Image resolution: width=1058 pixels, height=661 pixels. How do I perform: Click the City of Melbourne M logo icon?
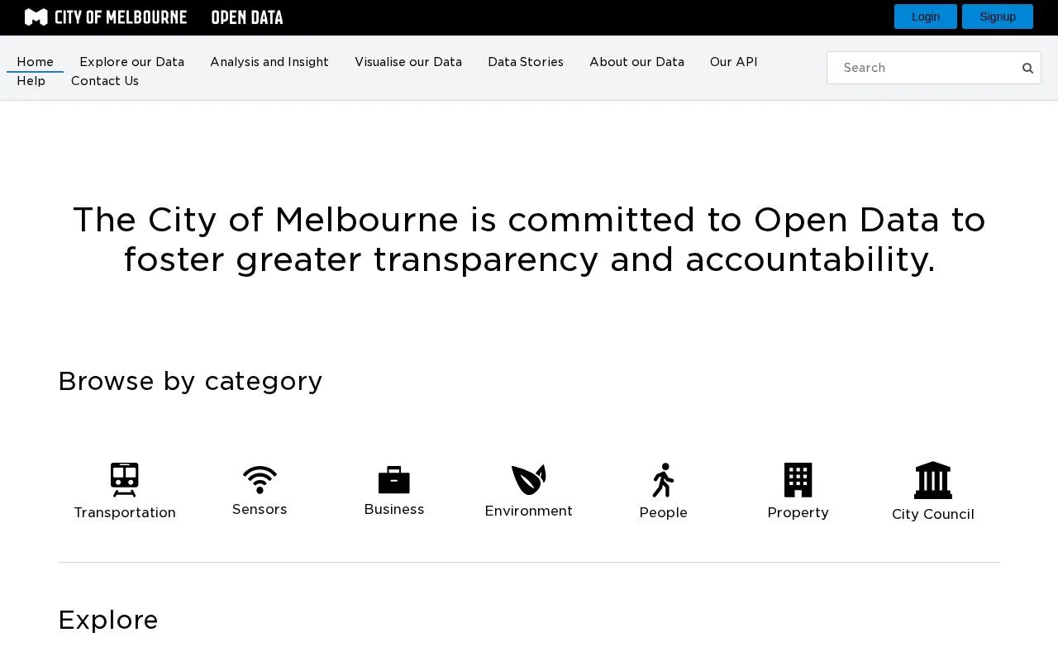[x=36, y=17]
